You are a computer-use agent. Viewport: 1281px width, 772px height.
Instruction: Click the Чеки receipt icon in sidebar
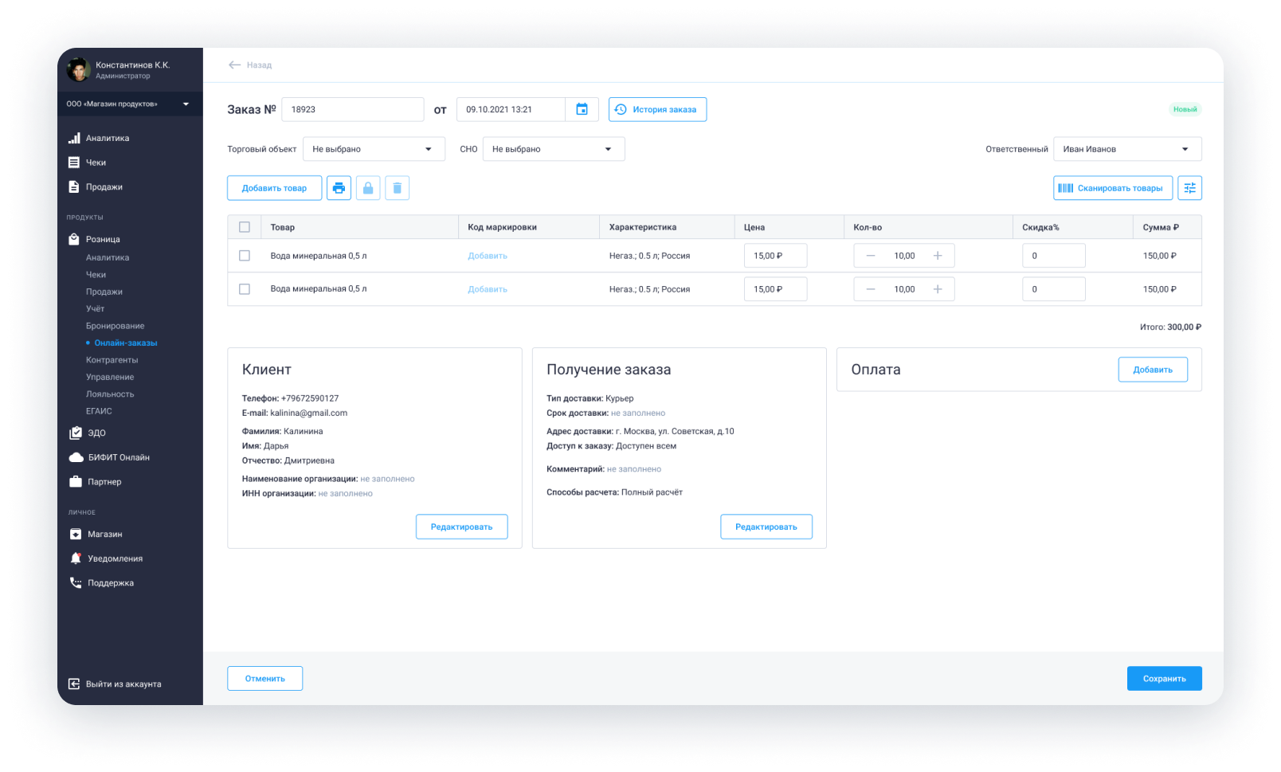tap(74, 163)
